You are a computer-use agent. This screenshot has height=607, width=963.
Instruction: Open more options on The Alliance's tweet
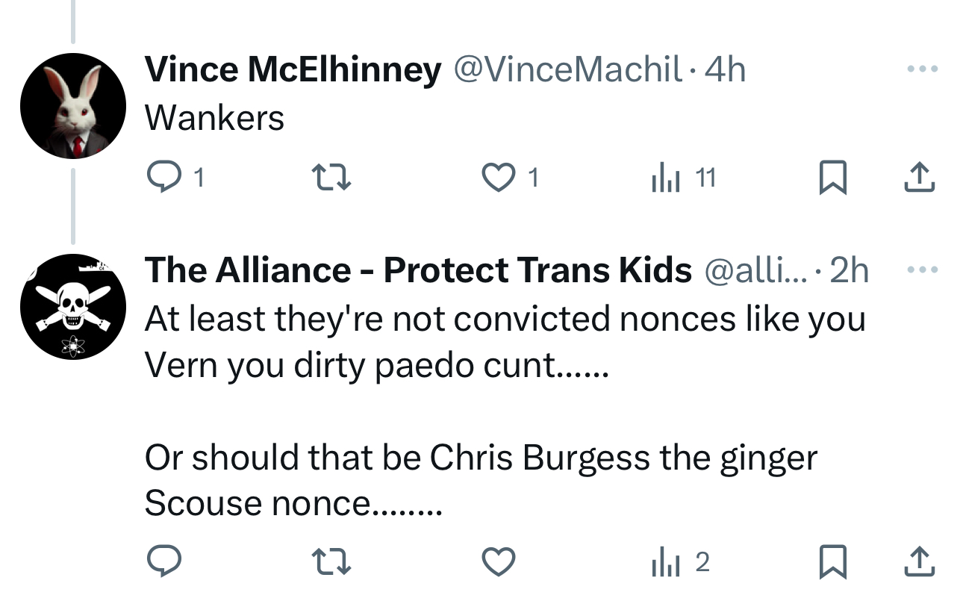[921, 270]
